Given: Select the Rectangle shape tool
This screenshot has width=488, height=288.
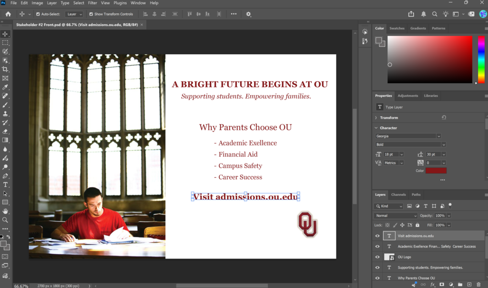Looking at the screenshot, I should click(5, 202).
